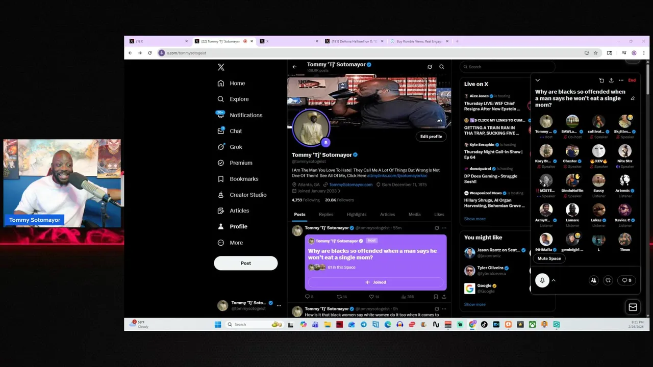Share the Space post

coord(444,296)
